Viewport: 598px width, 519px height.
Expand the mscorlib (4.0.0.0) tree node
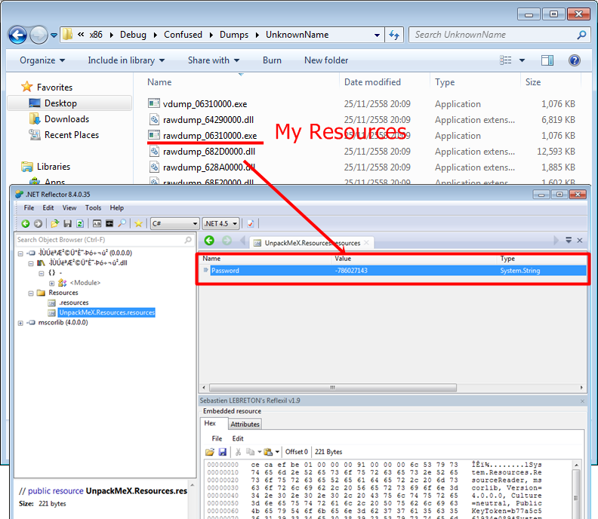click(x=21, y=322)
